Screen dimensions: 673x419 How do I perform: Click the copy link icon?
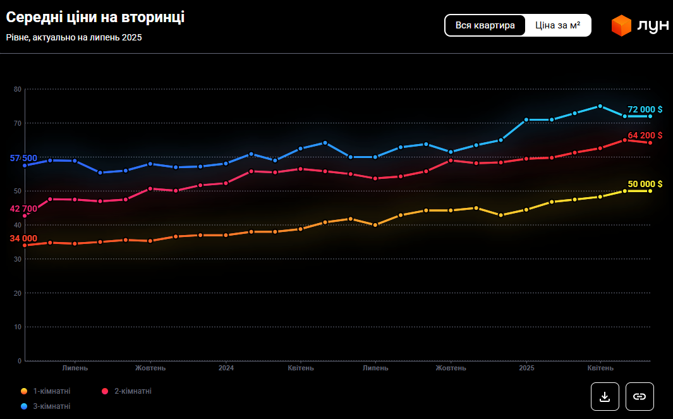point(640,396)
